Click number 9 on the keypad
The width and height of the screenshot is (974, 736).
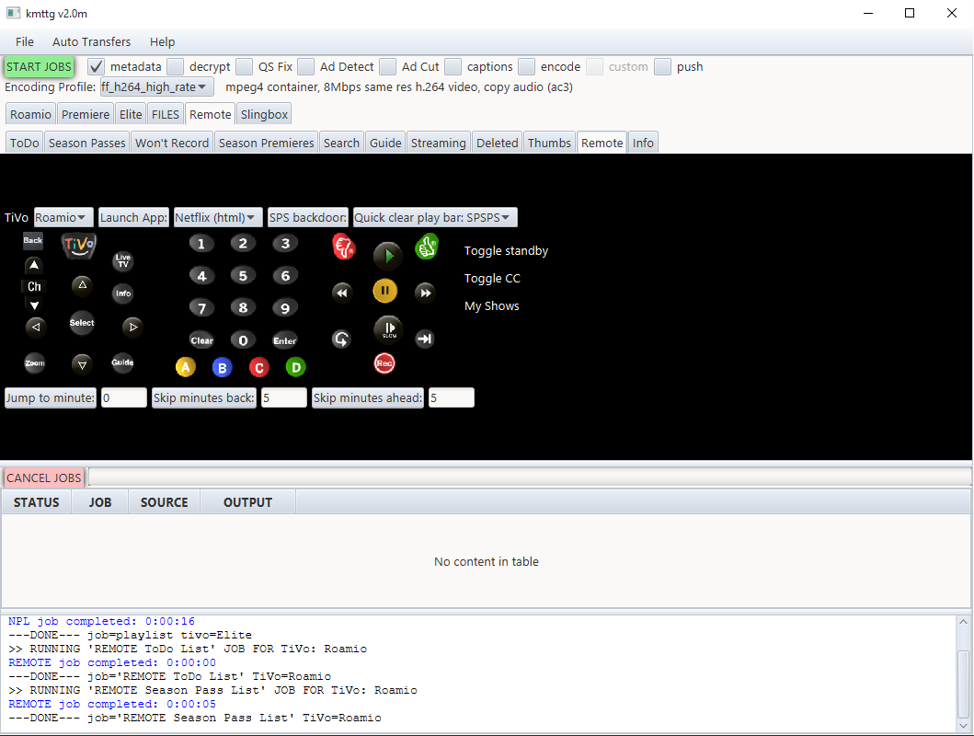285,308
